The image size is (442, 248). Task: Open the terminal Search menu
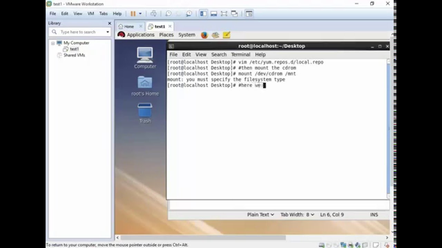pyautogui.click(x=219, y=54)
